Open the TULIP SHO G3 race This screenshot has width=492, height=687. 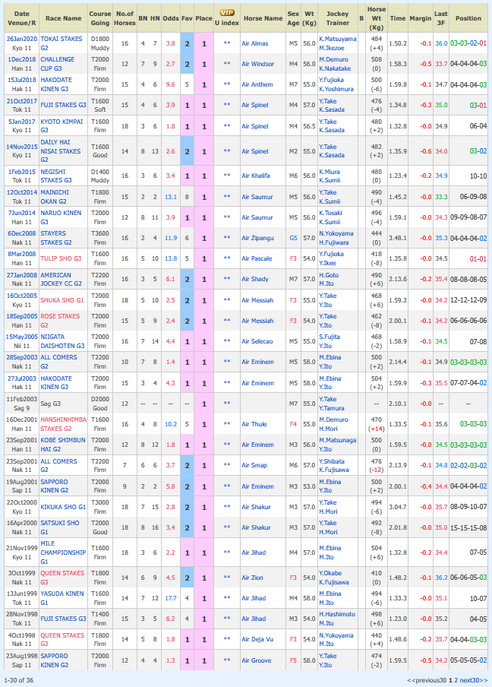pos(61,258)
